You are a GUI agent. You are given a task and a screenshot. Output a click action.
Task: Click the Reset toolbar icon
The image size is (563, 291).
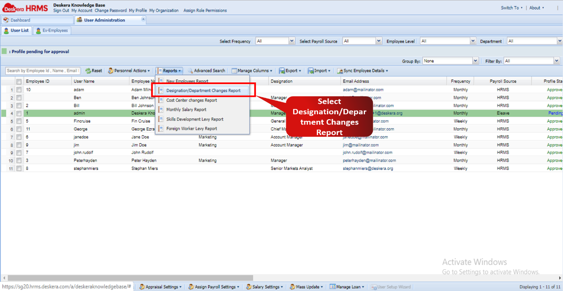93,70
